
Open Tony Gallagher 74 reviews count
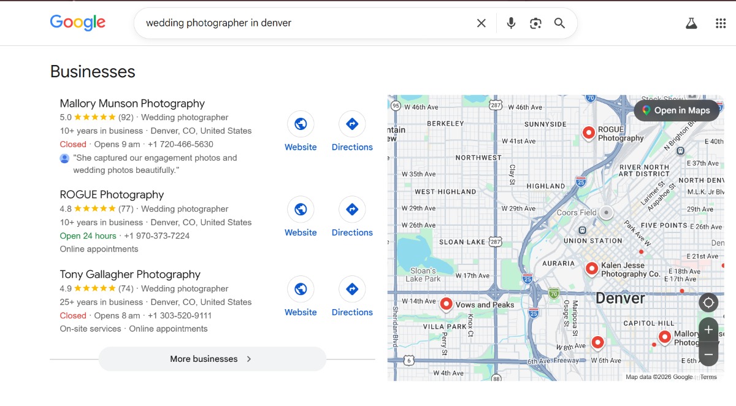coord(126,288)
